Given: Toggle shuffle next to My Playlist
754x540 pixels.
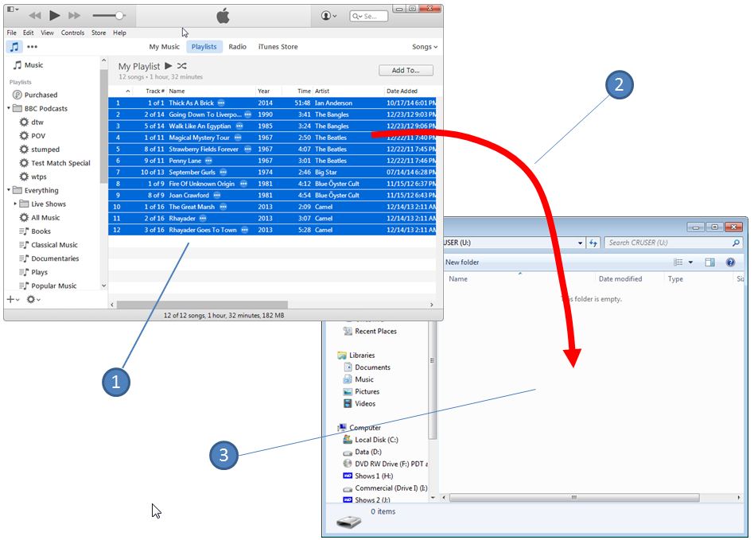Looking at the screenshot, I should pyautogui.click(x=182, y=66).
